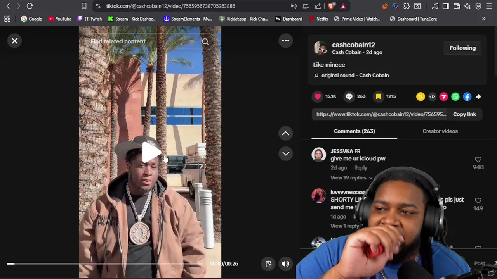Open YouTube bookmark
This screenshot has width=497, height=279.
[x=59, y=19]
